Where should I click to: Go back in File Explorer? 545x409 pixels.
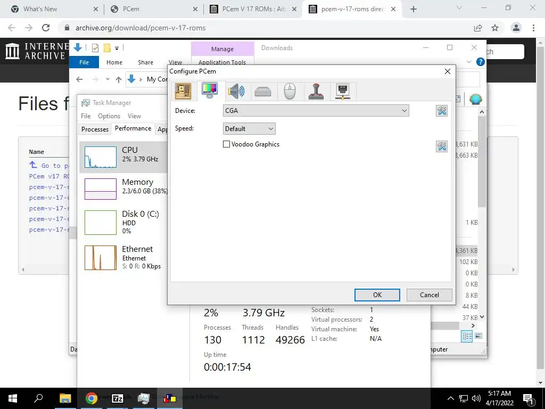(x=79, y=79)
